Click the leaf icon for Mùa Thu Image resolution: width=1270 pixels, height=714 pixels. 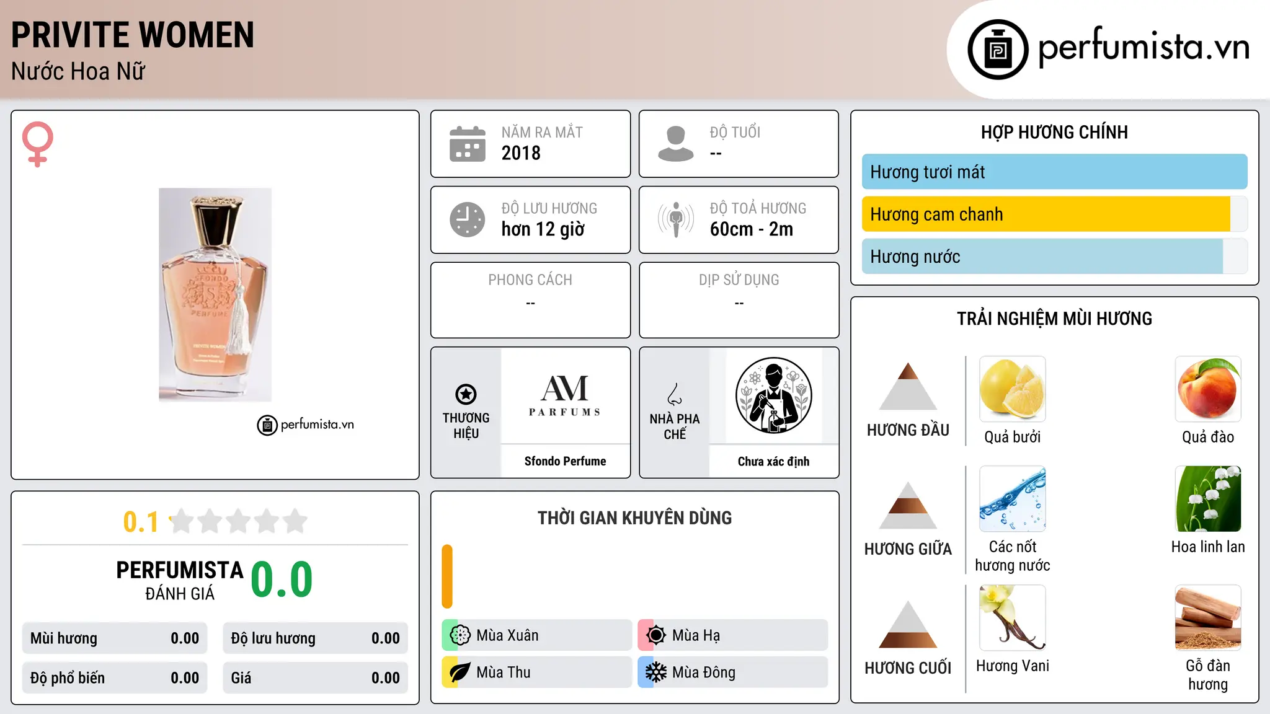click(x=460, y=672)
